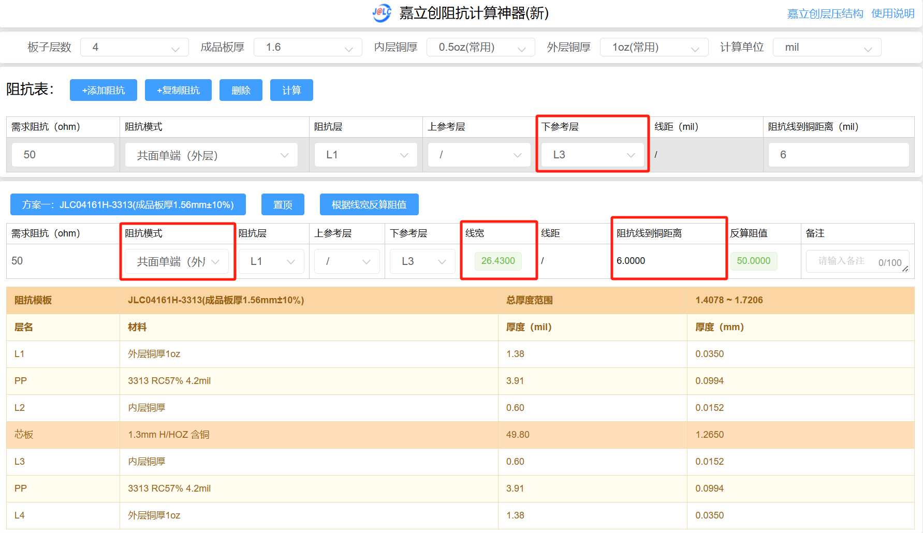Click the L1 layer row name
Image resolution: width=923 pixels, height=533 pixels.
(19, 354)
